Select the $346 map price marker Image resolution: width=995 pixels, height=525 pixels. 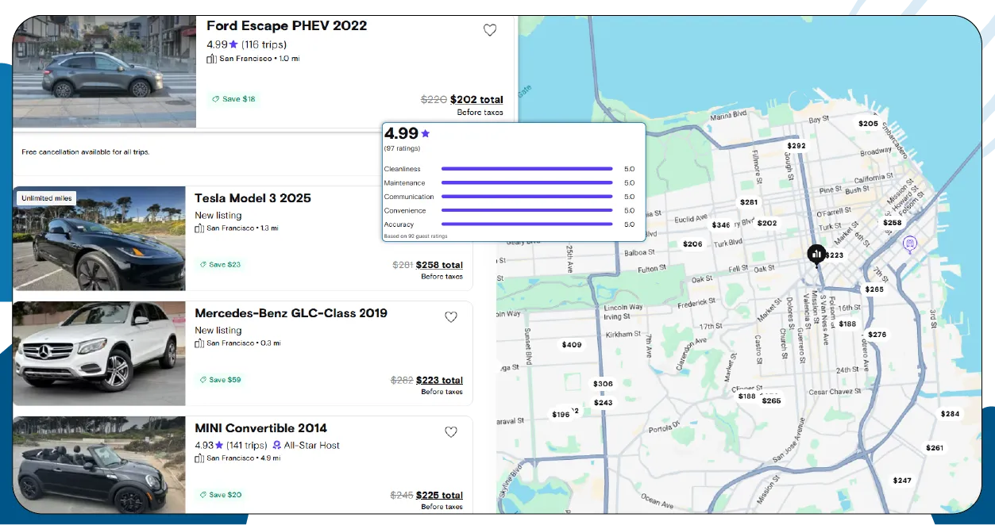coord(721,225)
